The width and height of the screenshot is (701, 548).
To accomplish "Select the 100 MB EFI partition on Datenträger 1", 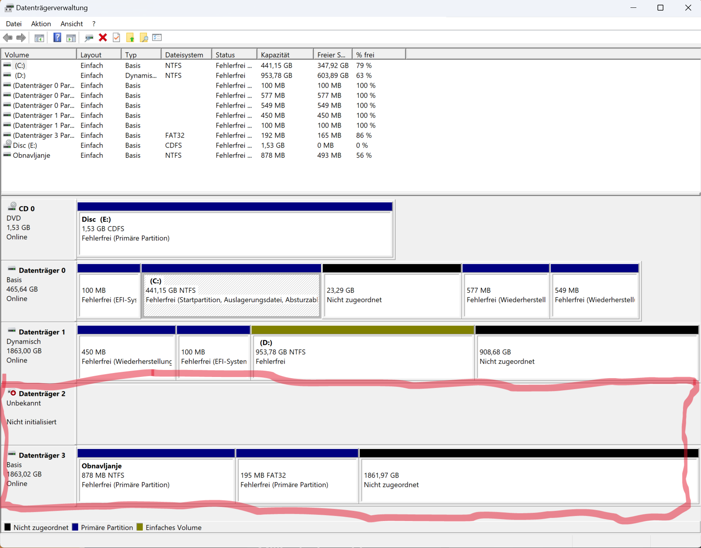I will (x=214, y=352).
